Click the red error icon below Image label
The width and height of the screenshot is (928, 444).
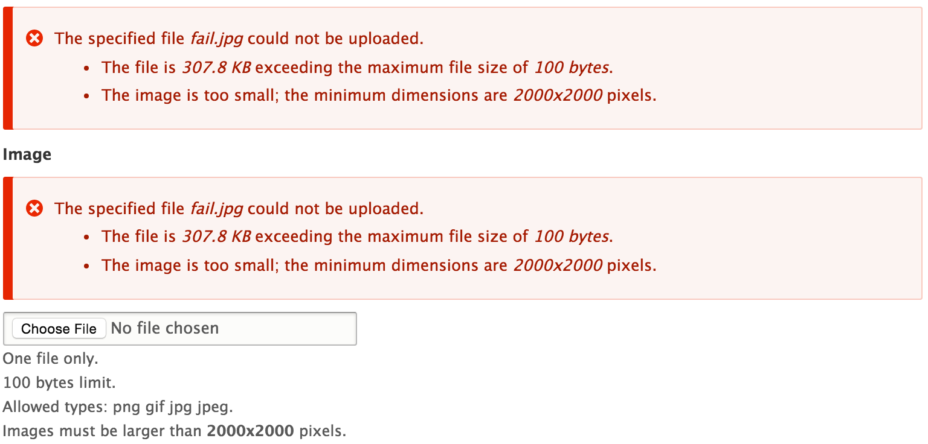[35, 209]
